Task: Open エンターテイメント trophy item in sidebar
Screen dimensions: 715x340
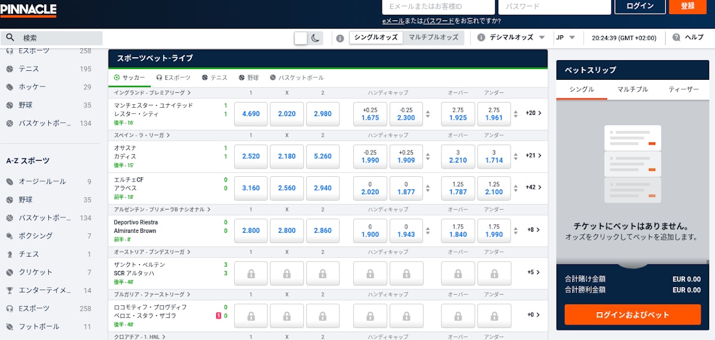Action: [49, 291]
